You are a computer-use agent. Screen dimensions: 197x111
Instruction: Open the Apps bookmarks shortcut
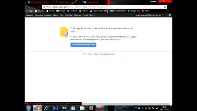(x=30, y=11)
